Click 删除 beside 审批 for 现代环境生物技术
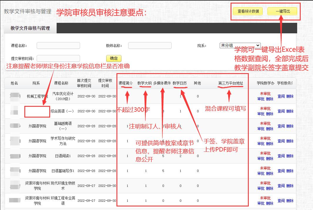 click(270, 188)
